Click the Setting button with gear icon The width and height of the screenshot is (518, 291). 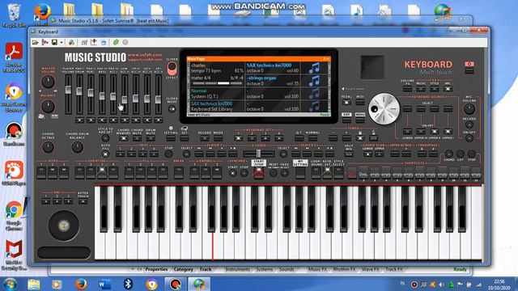[171, 138]
